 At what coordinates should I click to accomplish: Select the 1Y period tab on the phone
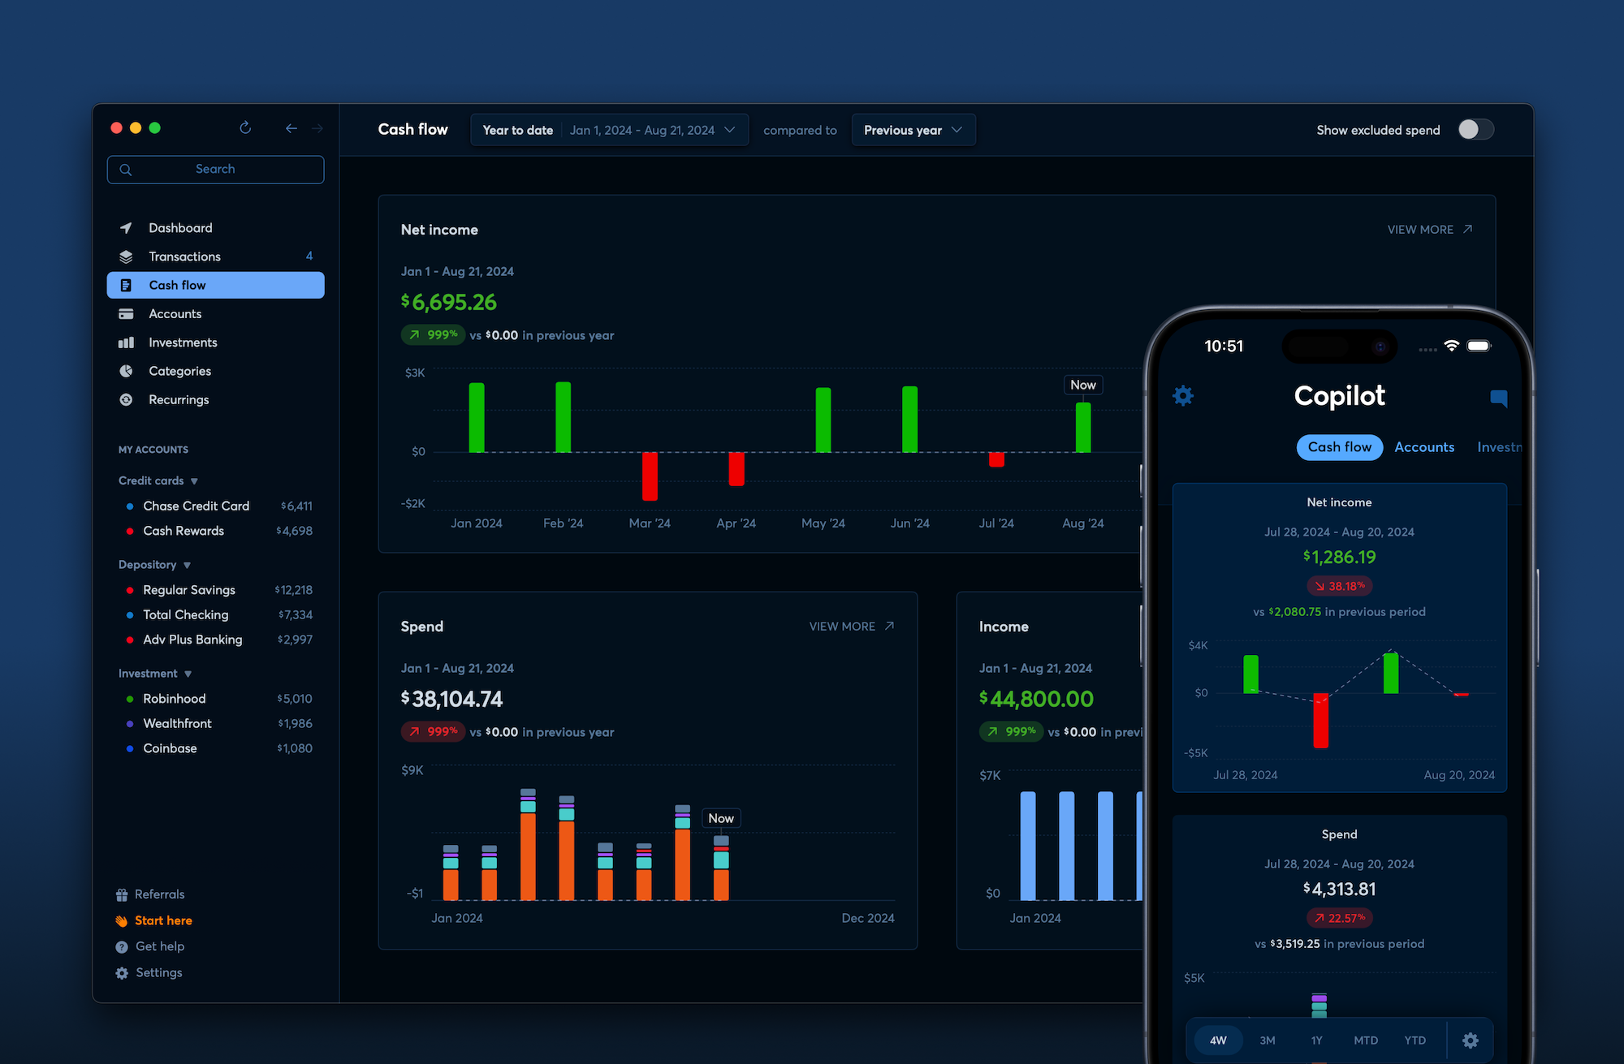(1316, 1040)
